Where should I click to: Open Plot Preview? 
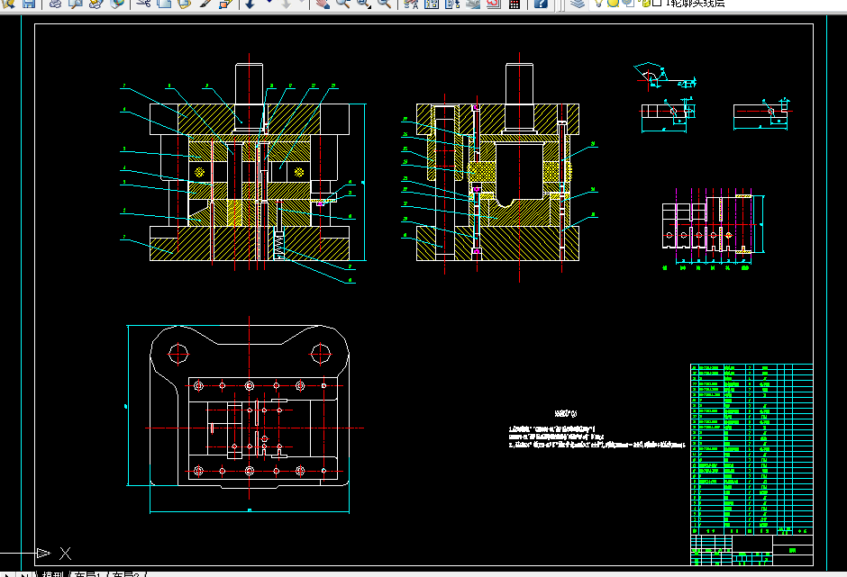tap(76, 4)
